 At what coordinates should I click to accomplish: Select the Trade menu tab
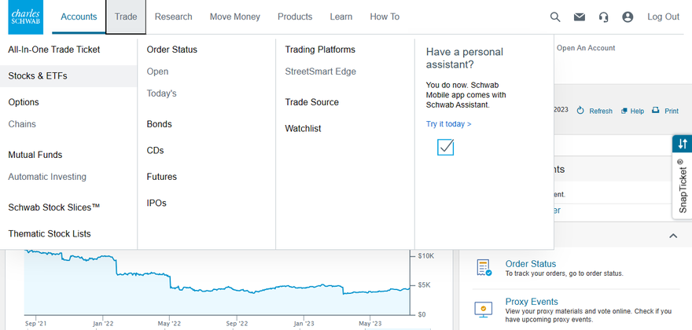pos(126,16)
